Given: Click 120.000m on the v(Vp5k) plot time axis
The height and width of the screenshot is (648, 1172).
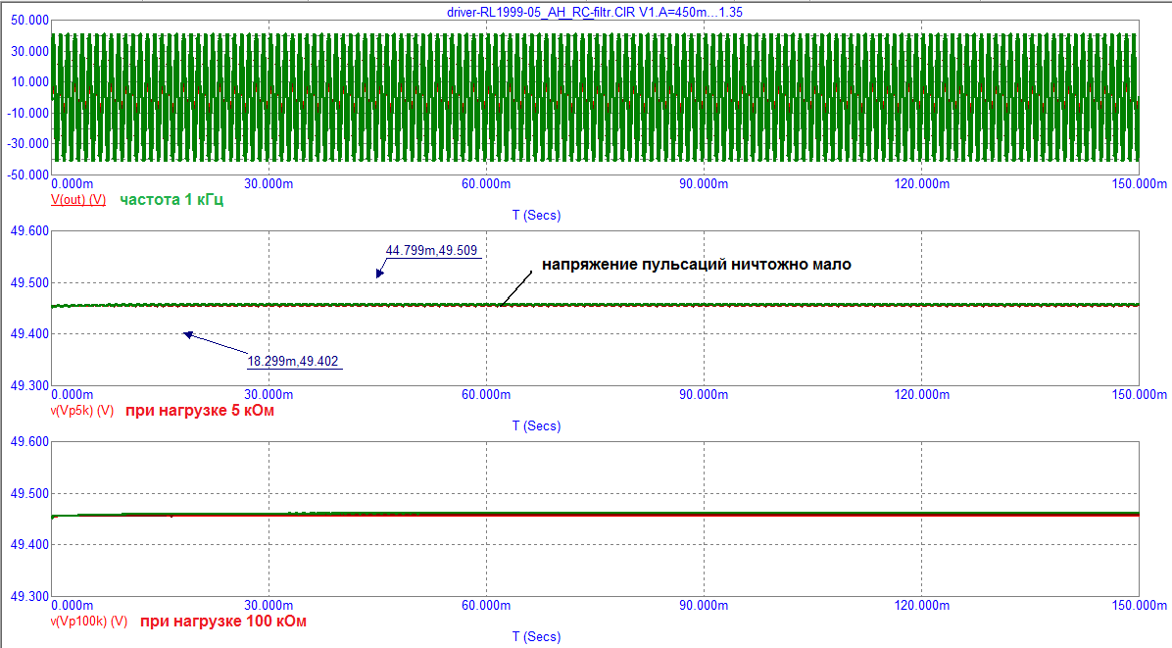Looking at the screenshot, I should pos(921,395).
